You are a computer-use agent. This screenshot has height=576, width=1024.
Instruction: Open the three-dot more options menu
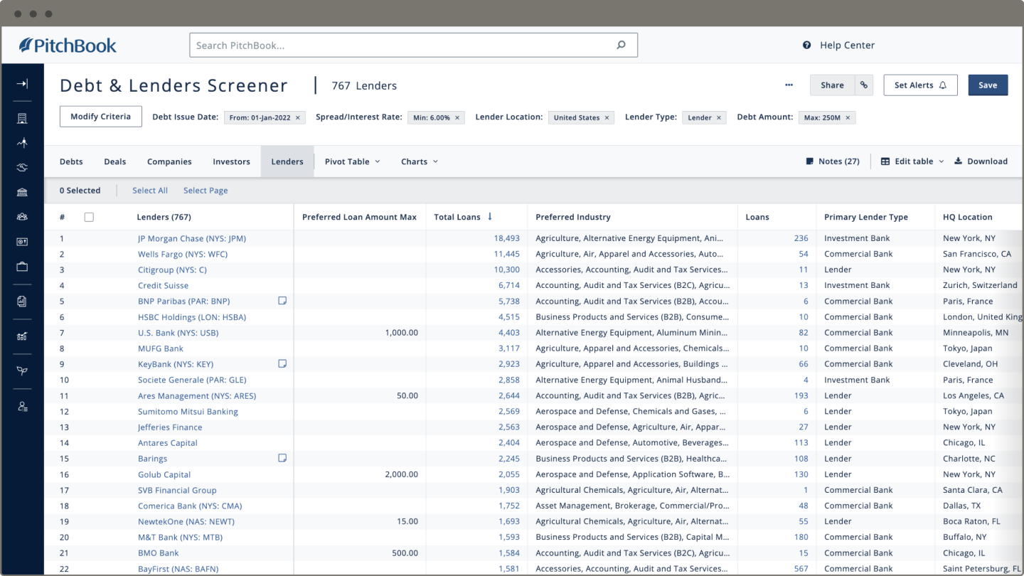coord(789,85)
